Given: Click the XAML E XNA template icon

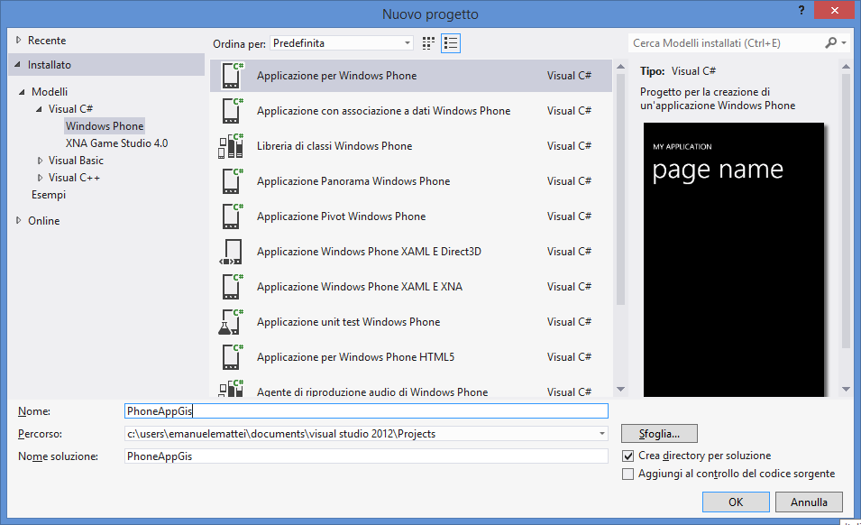Looking at the screenshot, I should pyautogui.click(x=231, y=287).
